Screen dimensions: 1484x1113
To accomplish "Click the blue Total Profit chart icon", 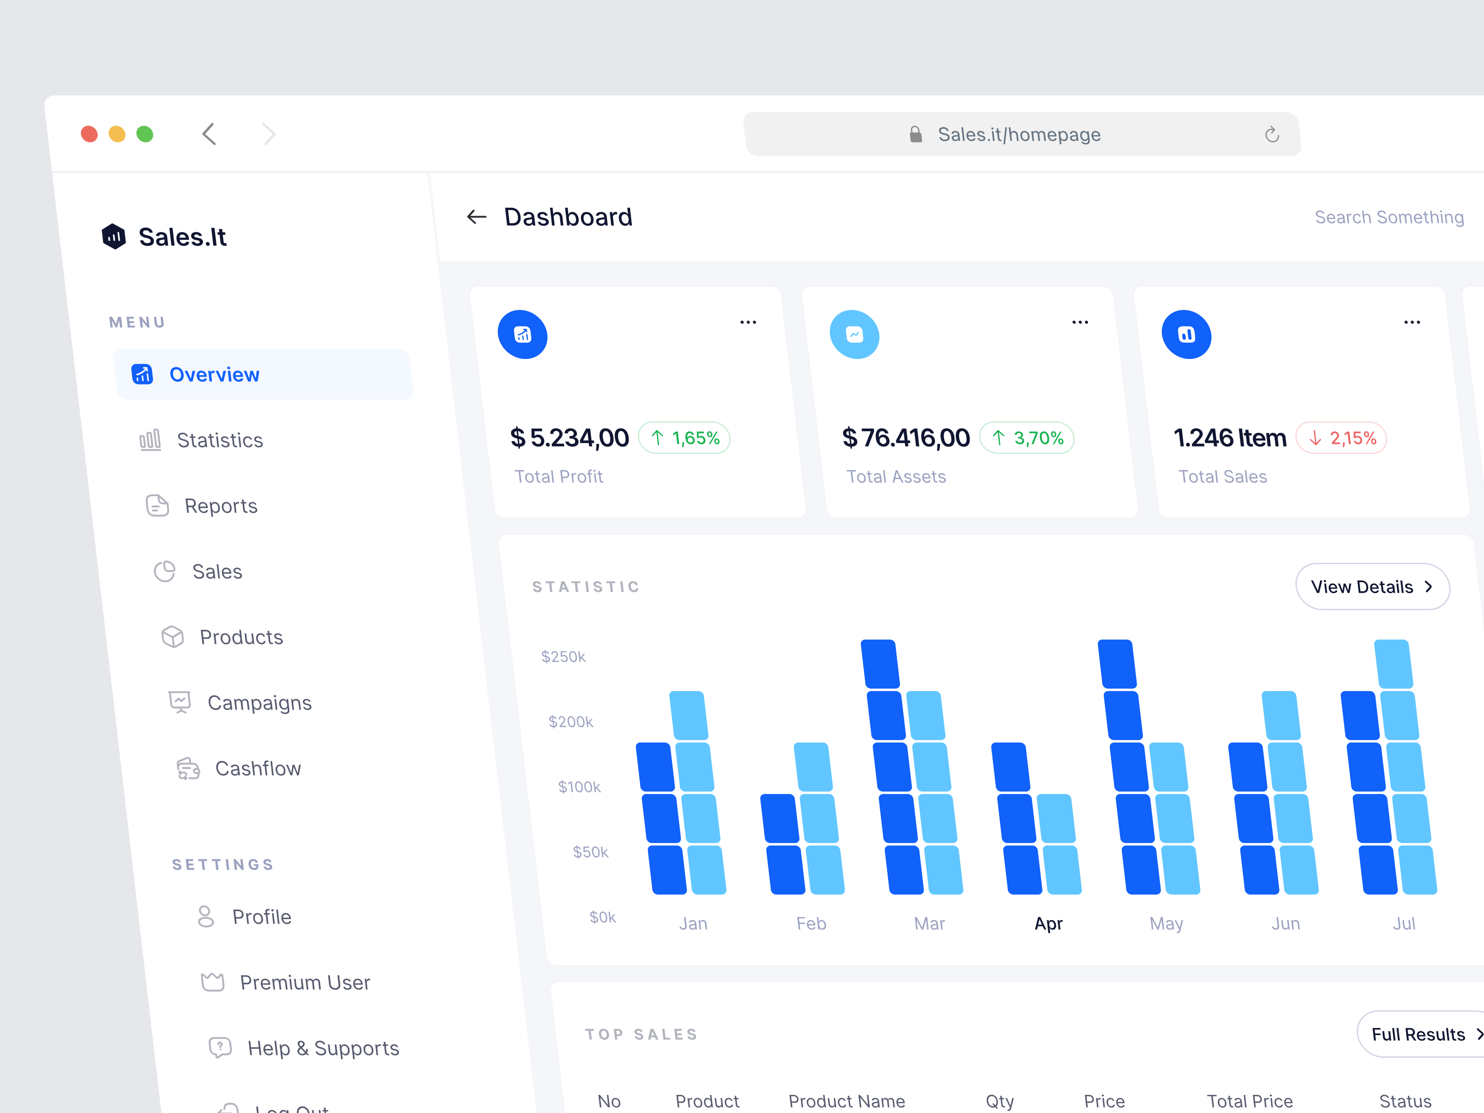I will [523, 334].
